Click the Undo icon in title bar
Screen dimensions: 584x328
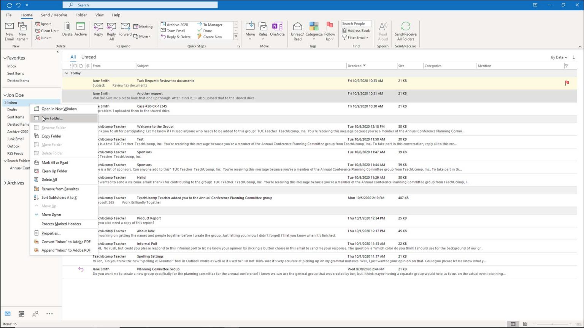click(x=18, y=5)
